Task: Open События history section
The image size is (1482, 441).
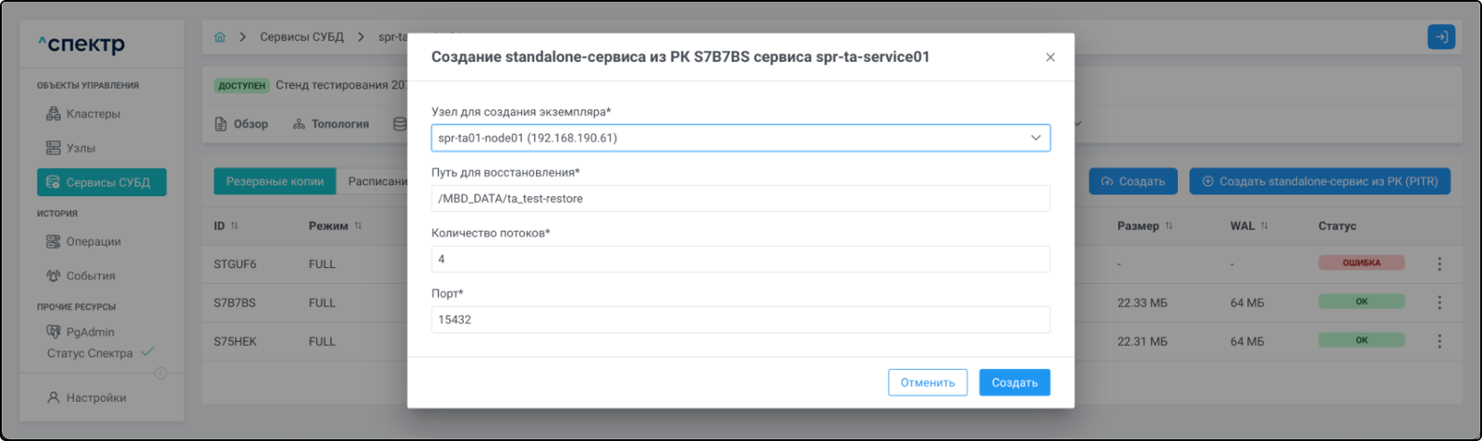Action: point(90,276)
